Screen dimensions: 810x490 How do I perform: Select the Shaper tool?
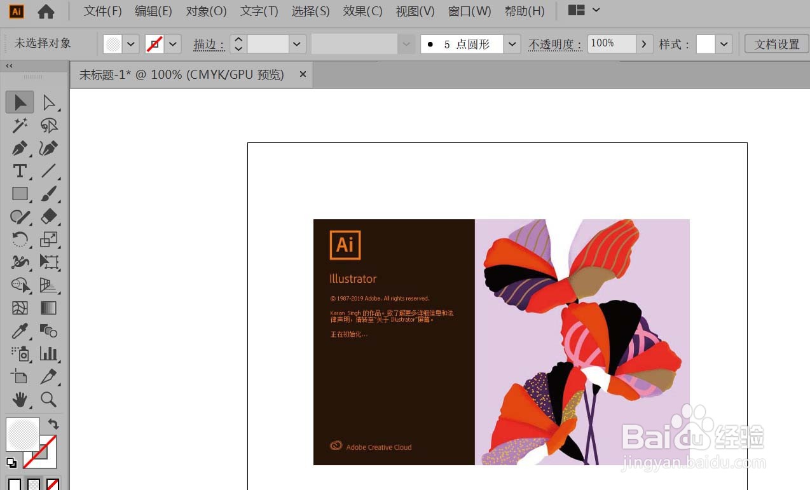(20, 217)
